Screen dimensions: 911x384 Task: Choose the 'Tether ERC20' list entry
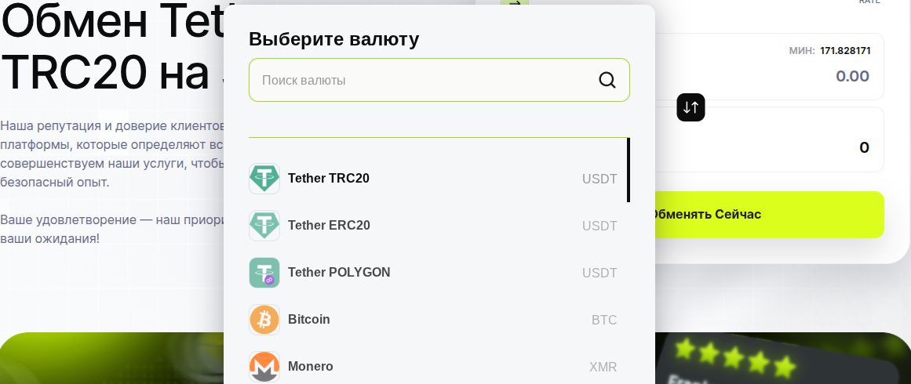coord(329,226)
